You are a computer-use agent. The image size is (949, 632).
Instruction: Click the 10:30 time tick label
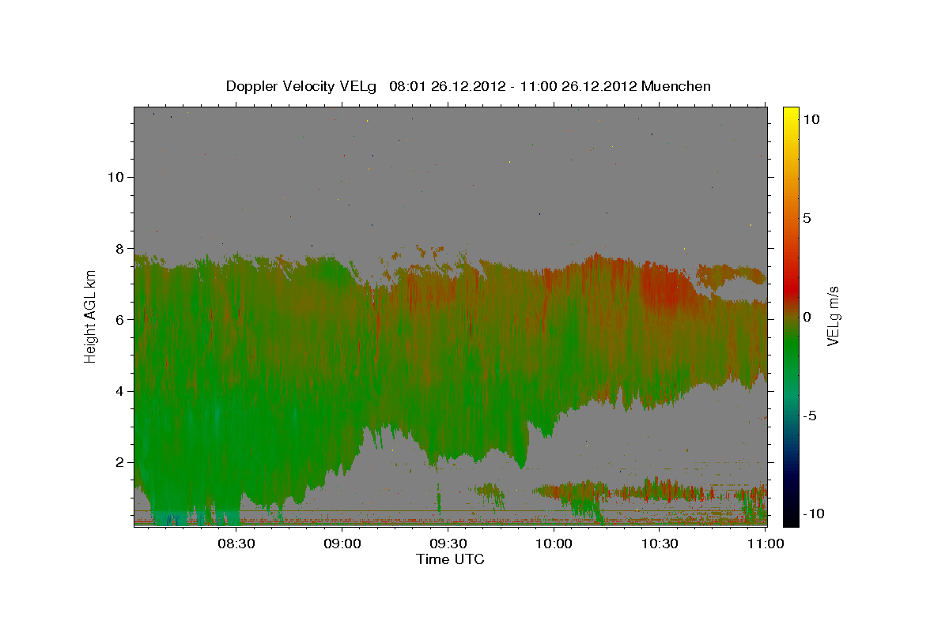pyautogui.click(x=660, y=544)
